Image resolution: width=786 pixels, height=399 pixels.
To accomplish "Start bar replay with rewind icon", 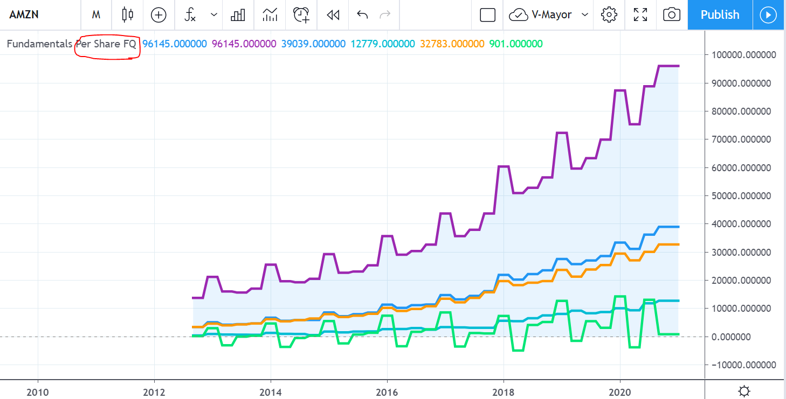I will 333,15.
